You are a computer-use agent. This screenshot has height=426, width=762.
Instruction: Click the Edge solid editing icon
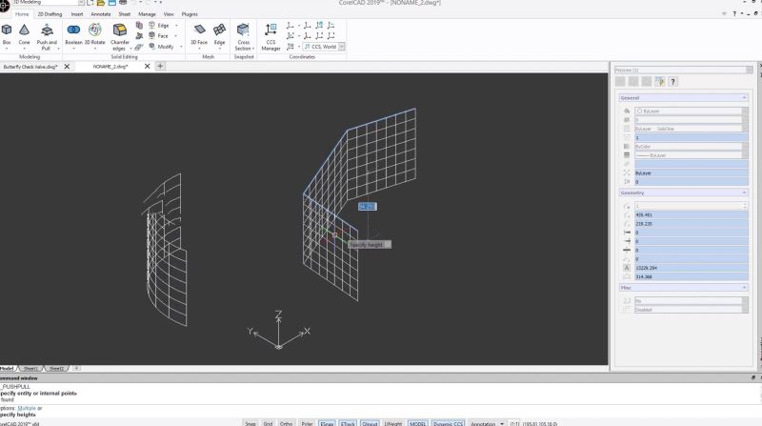coord(152,25)
